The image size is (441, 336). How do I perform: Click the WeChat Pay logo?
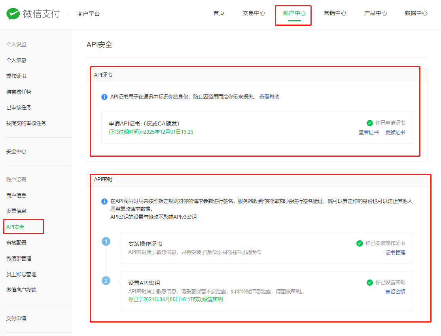click(x=33, y=13)
